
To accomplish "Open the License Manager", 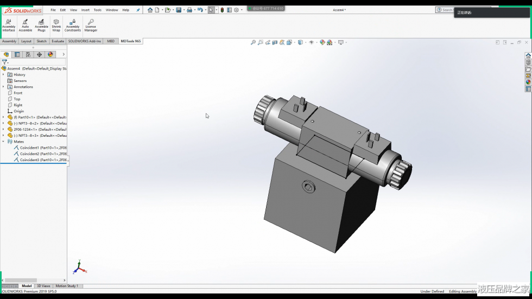I will [91, 25].
